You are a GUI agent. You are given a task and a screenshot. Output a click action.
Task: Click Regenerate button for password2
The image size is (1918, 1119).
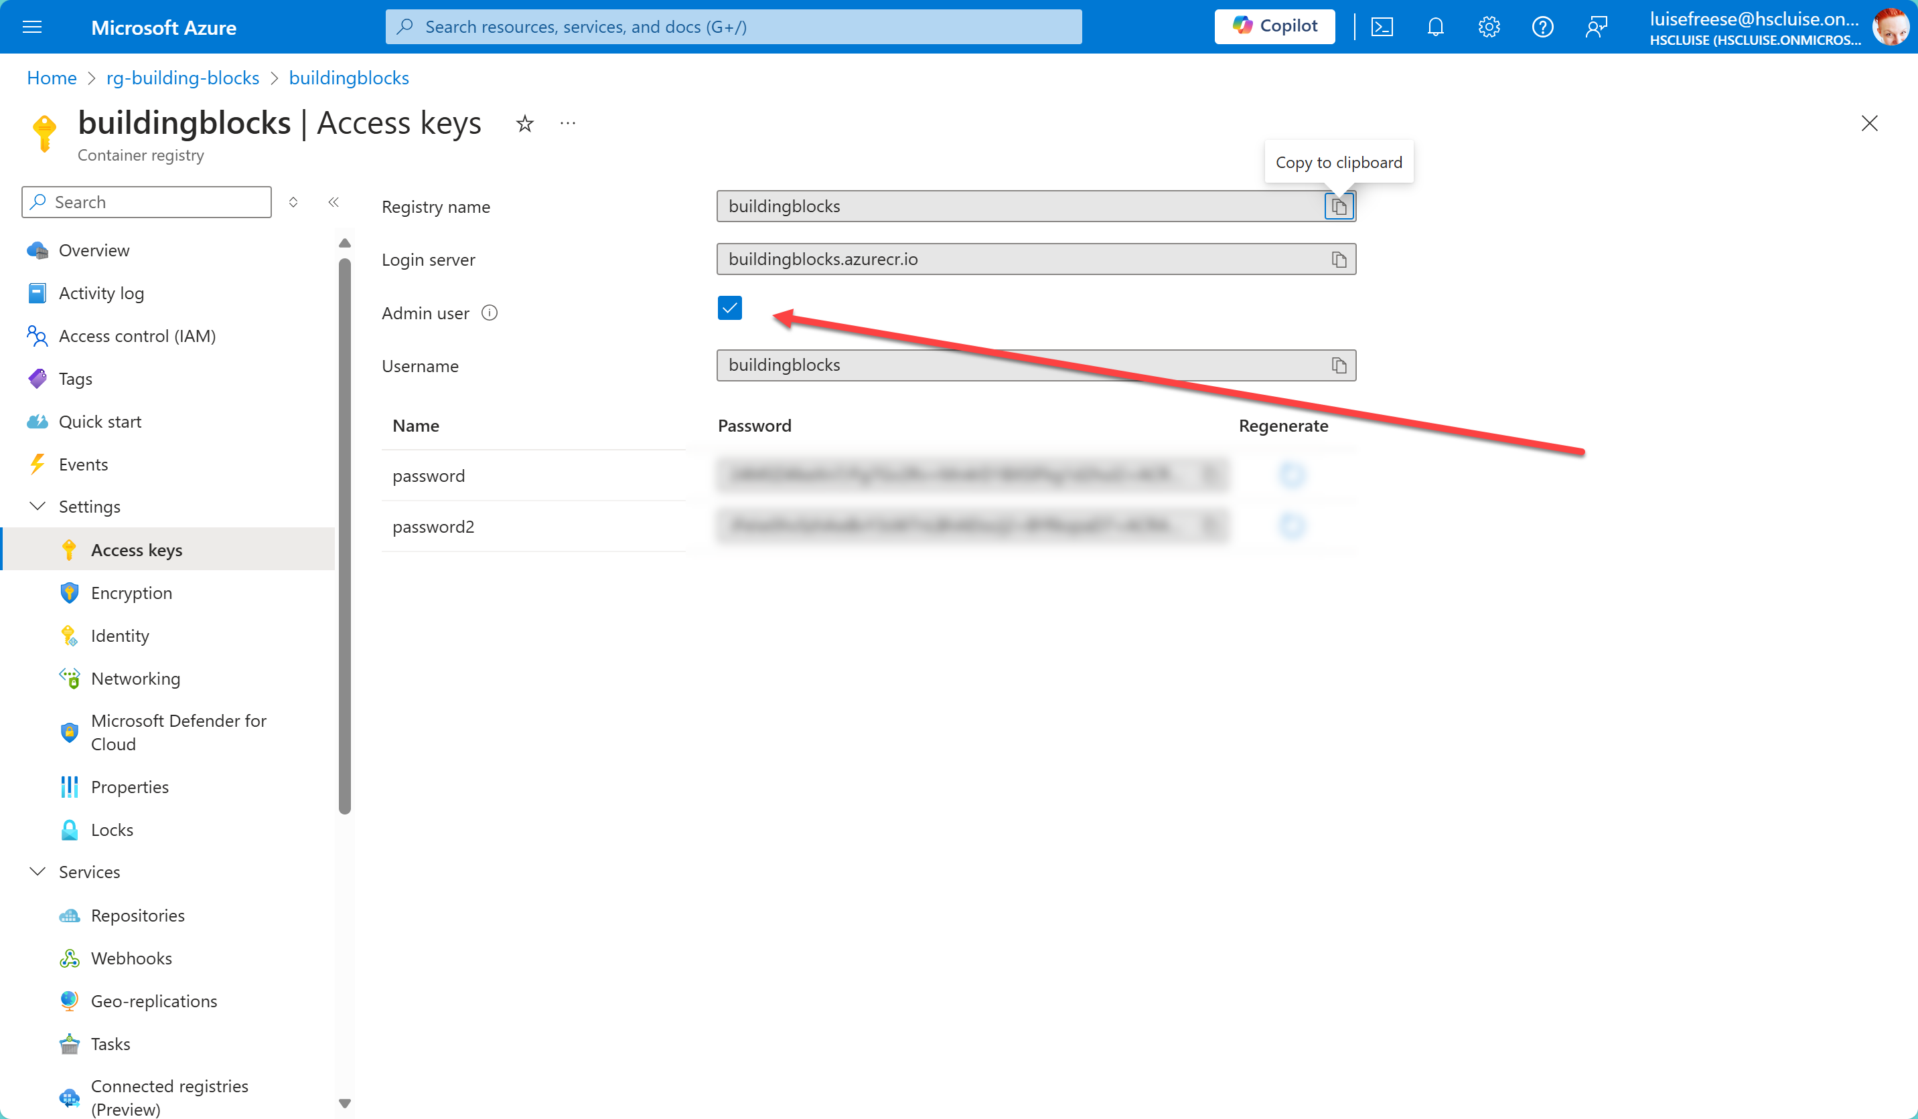1290,526
